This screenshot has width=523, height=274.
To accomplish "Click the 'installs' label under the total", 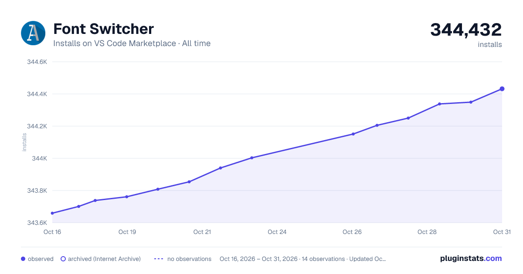I will pos(490,44).
